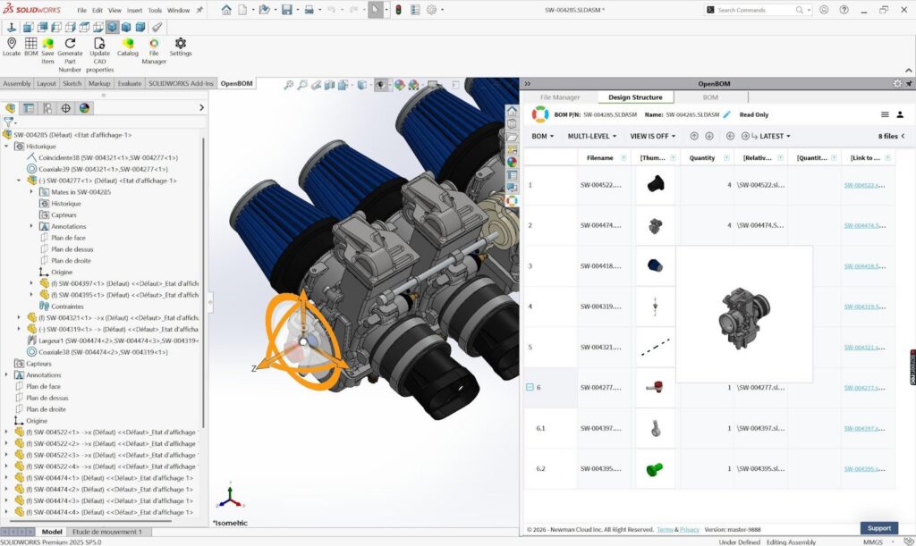Switch to OpenBOM File Manager tab
The width and height of the screenshot is (916, 546).
[560, 97]
